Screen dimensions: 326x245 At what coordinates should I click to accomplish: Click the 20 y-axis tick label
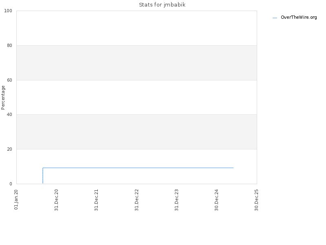pyautogui.click(x=9, y=149)
